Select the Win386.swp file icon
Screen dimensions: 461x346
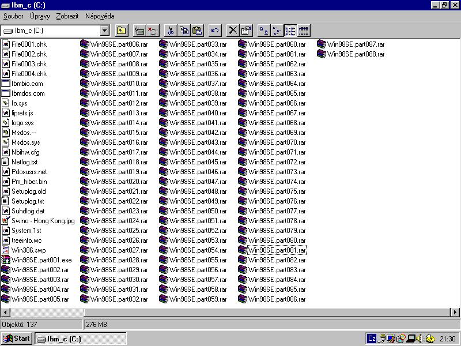(x=6, y=250)
